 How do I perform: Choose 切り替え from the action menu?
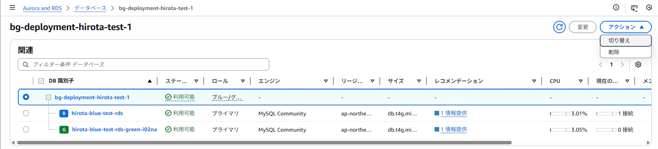[625, 41]
